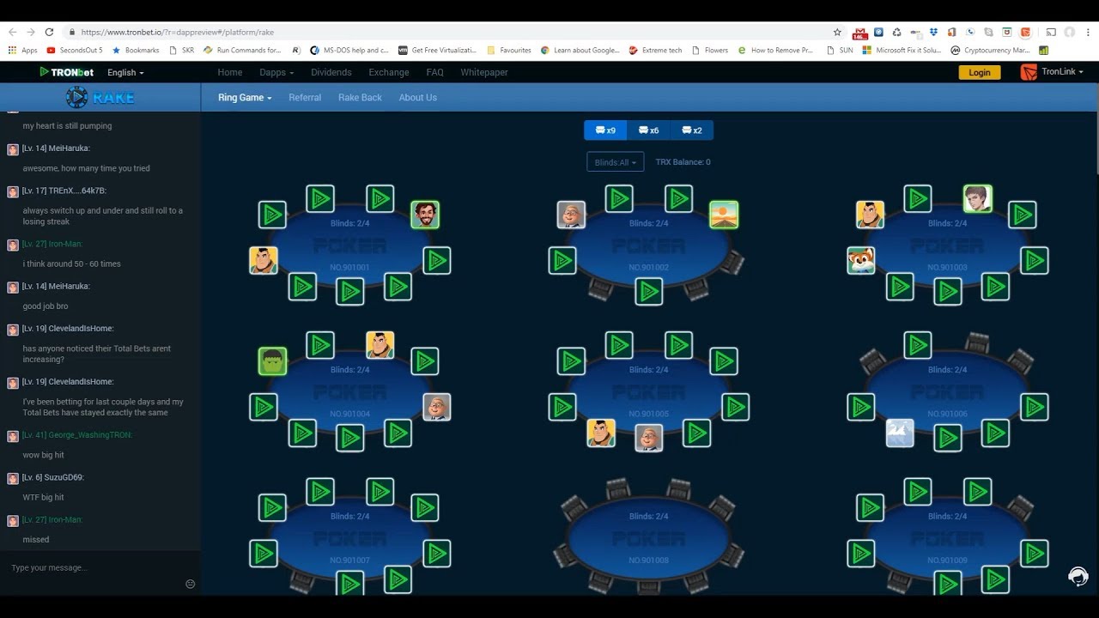The height and width of the screenshot is (618, 1099).
Task: Click the message 'my heart is still pumping'
Action: (x=67, y=126)
